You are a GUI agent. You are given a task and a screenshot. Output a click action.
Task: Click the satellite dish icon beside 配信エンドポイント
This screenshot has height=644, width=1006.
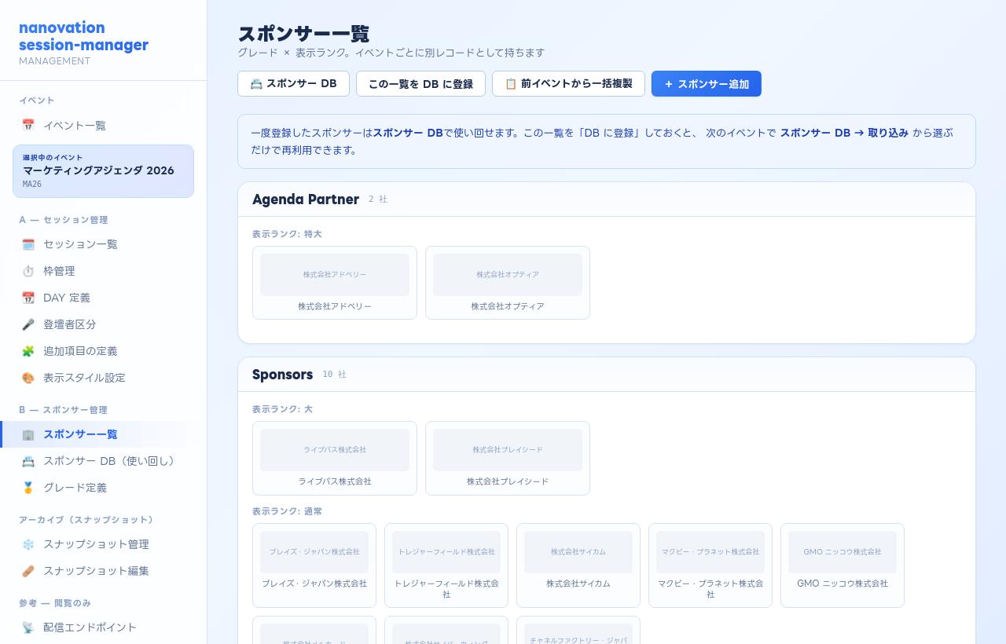[28, 628]
